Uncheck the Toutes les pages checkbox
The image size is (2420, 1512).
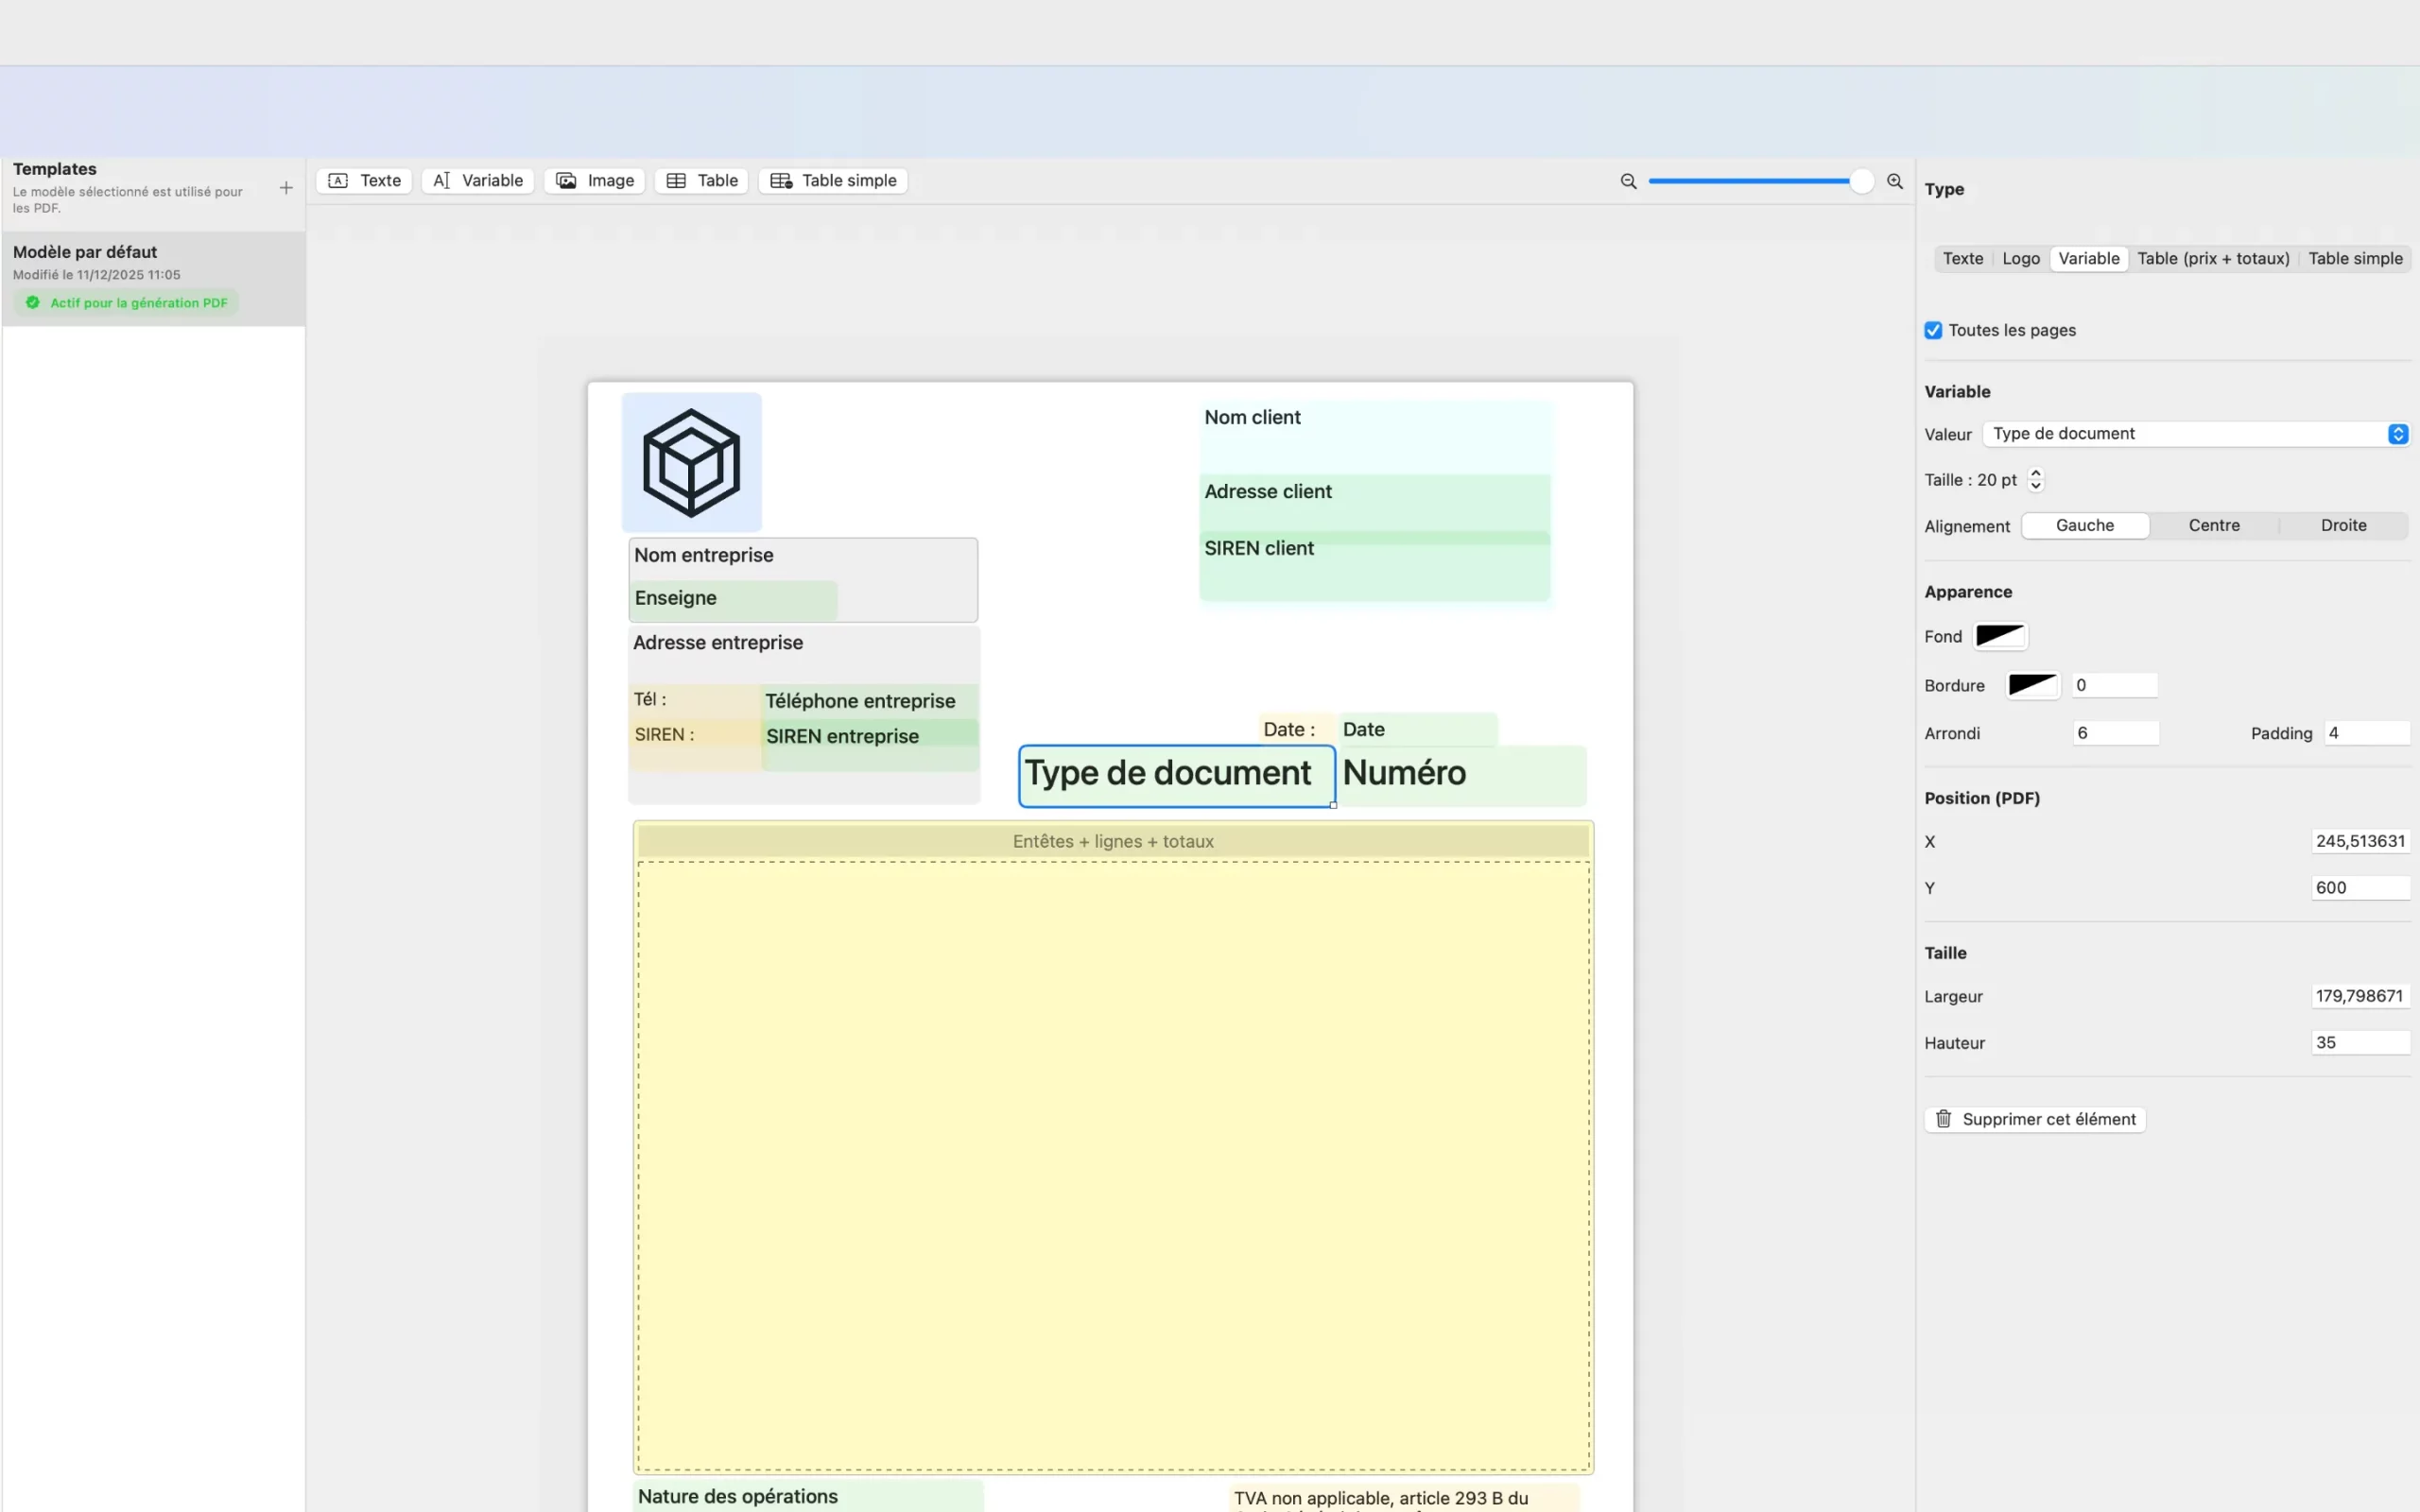(1933, 330)
